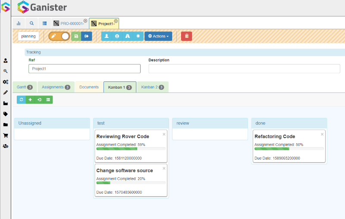The image size is (345, 219).
Task: Click Due Date 1589065200000 text
Action: 277,158
